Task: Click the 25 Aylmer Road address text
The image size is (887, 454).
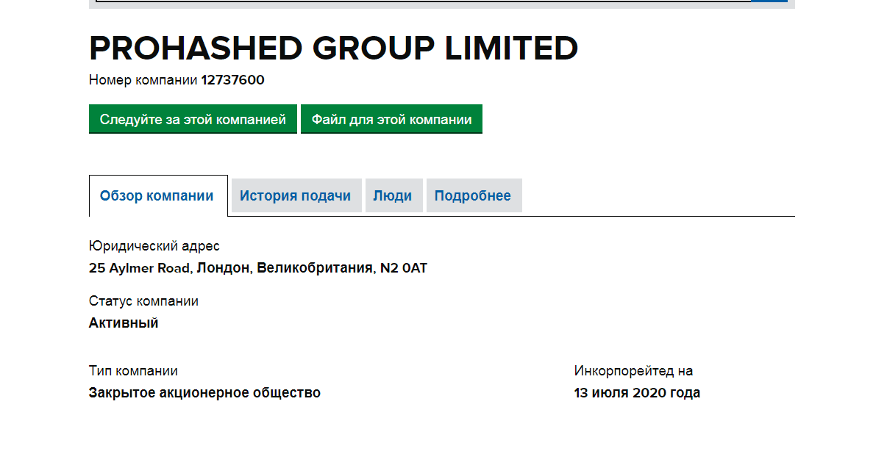Action: tap(139, 268)
